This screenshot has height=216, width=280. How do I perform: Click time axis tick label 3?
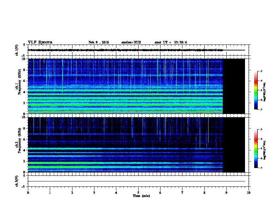point(94,193)
